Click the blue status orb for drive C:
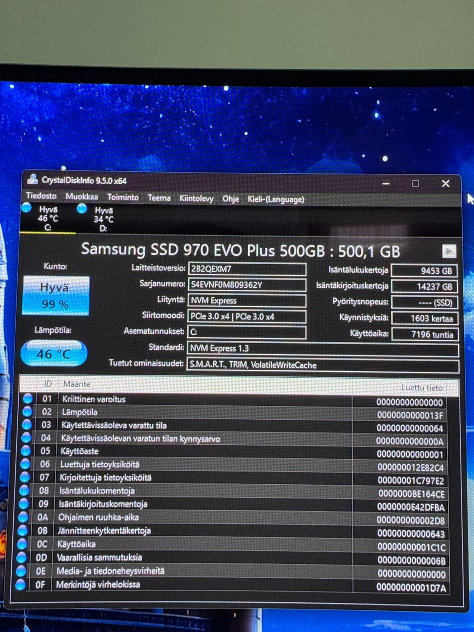This screenshot has width=474, height=632. [27, 208]
